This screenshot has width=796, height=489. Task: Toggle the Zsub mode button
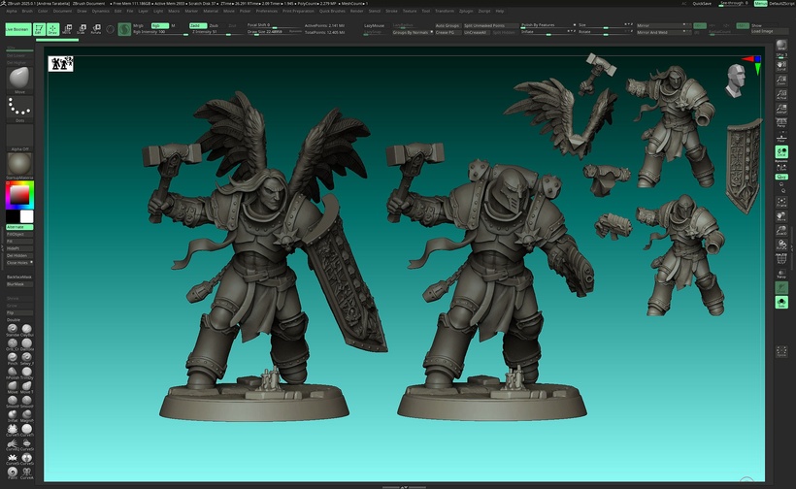(215, 25)
